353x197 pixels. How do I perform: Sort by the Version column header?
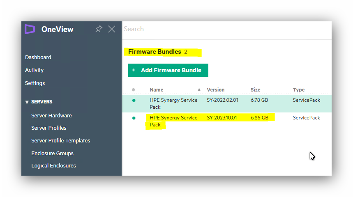216,90
